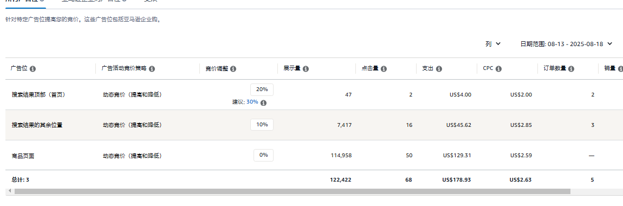
Task: Click info icon beside 展示量 column
Action: coord(306,69)
